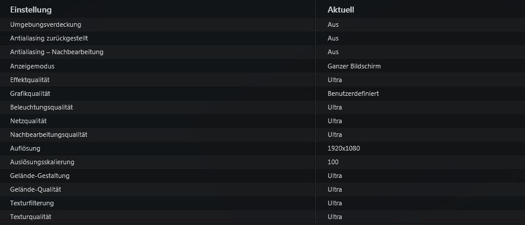Select the Beleuchtungsqualität row

pos(262,107)
